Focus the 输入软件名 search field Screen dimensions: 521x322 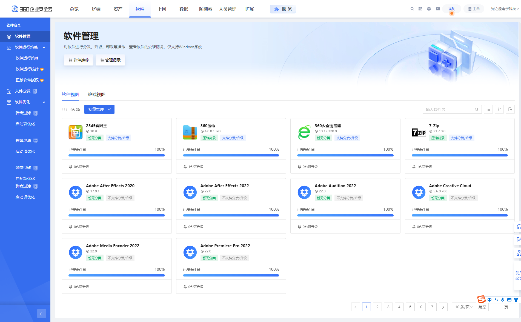pos(452,109)
